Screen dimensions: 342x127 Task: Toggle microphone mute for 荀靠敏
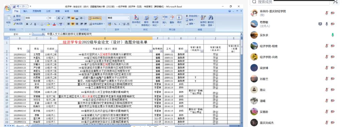pos(327,24)
